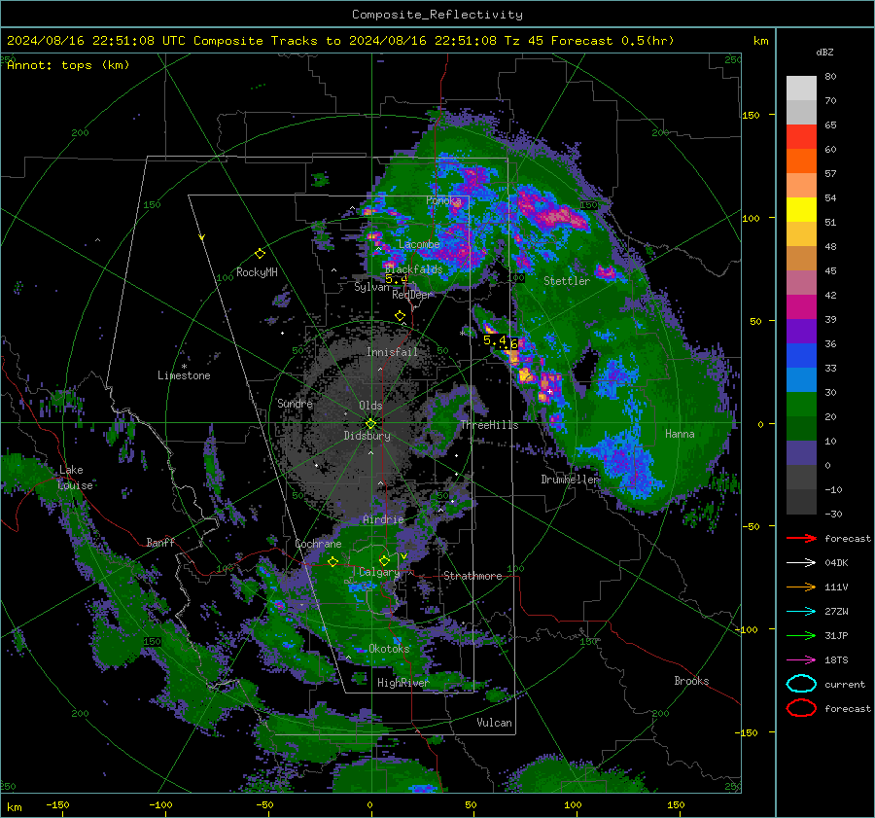875x818 pixels.
Task: Click the magenta 18TS arrow icon
Action: [801, 660]
